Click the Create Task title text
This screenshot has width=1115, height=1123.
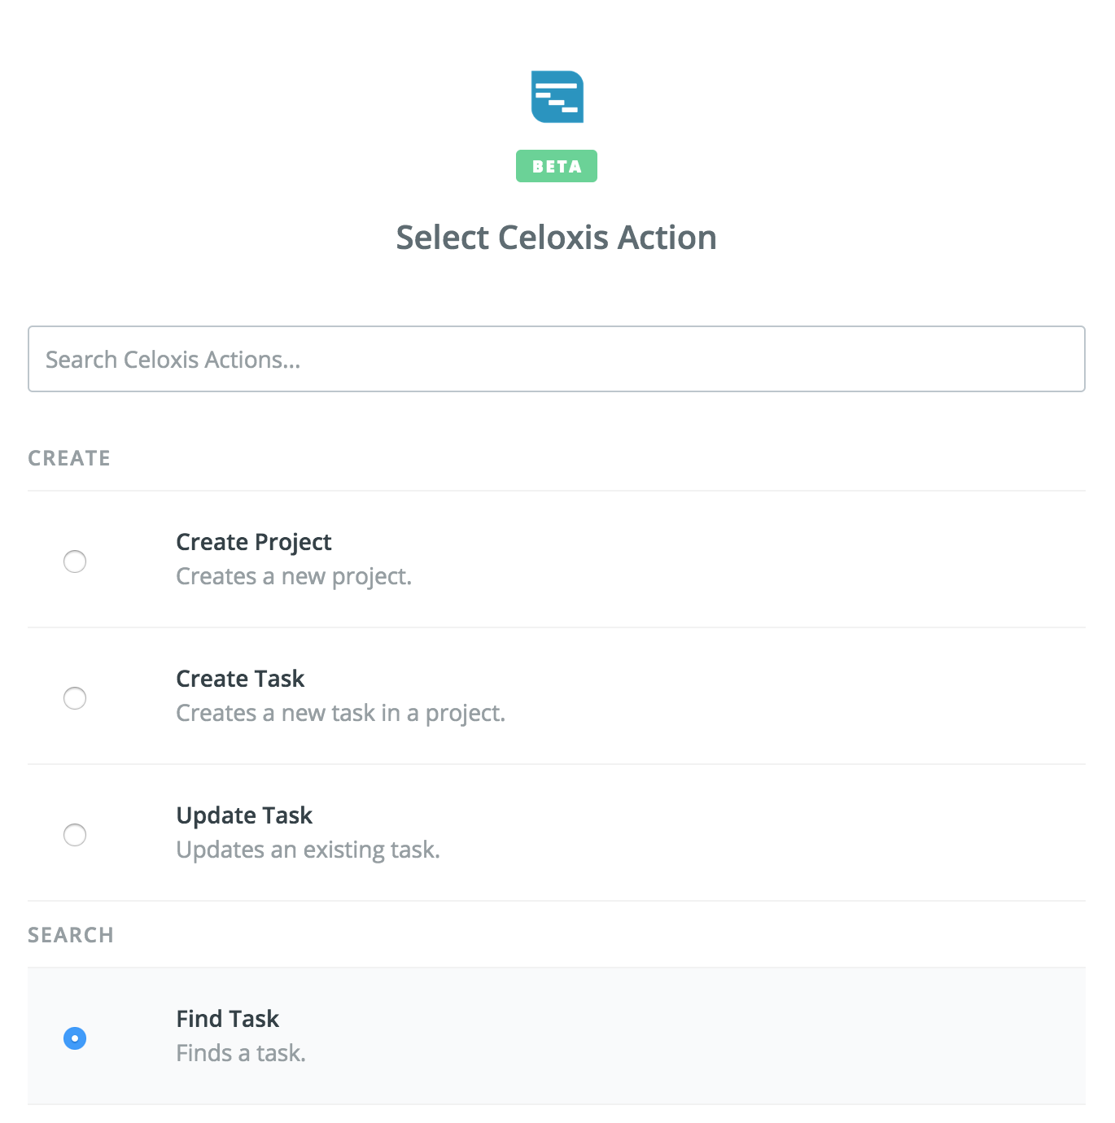pyautogui.click(x=240, y=679)
